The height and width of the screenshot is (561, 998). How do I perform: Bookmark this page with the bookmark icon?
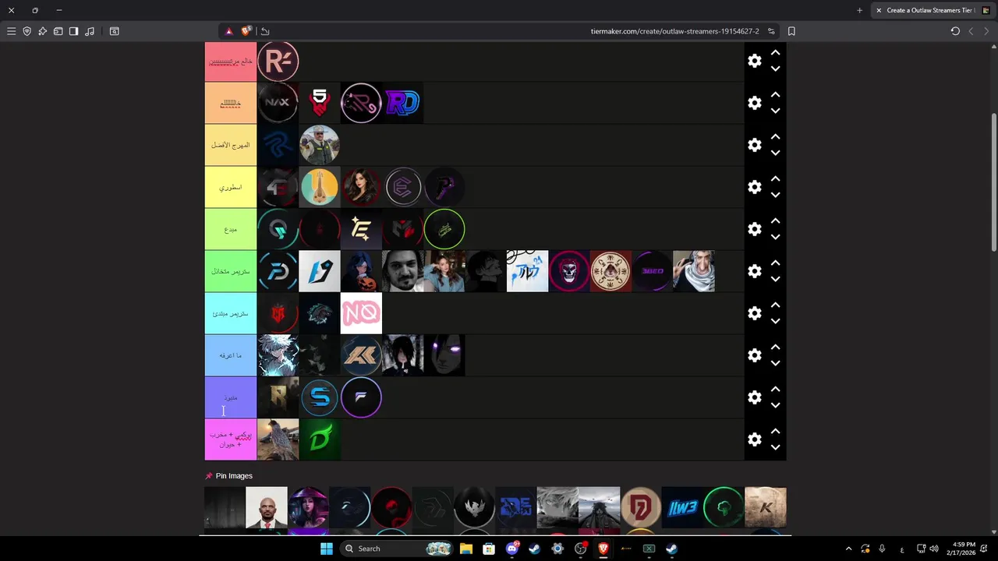tap(791, 31)
